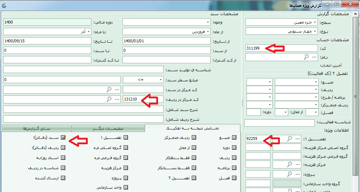Open the سایر گزارش‌ها tab
The width and height of the screenshot is (360, 192).
[x=37, y=128]
